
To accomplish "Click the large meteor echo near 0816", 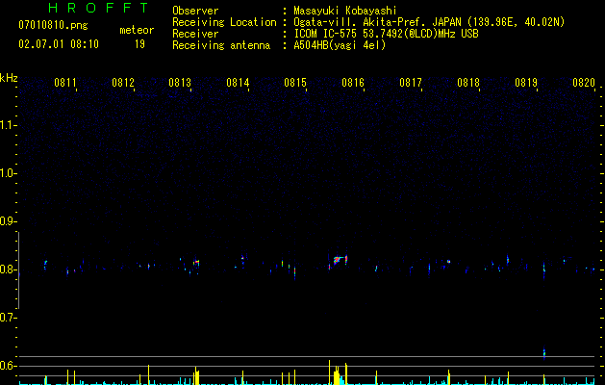I will (340, 260).
